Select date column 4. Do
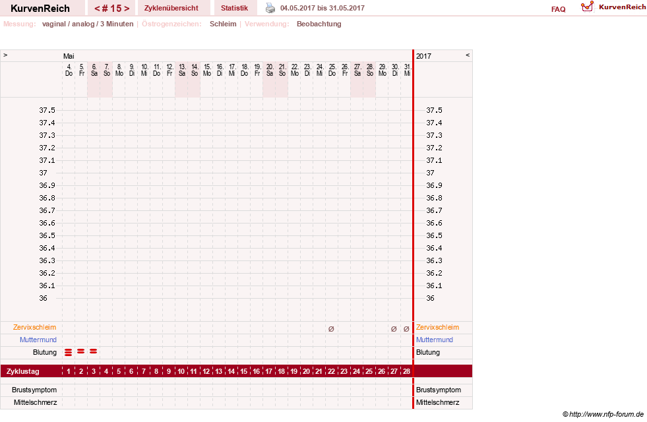This screenshot has width=647, height=422. [69, 70]
